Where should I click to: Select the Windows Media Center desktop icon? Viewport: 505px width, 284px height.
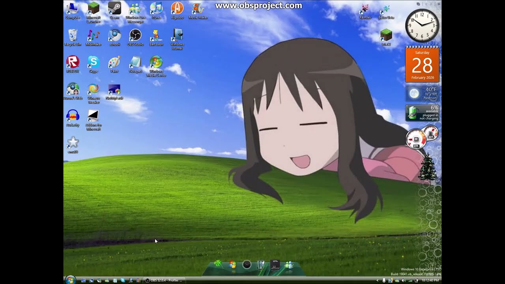[156, 66]
